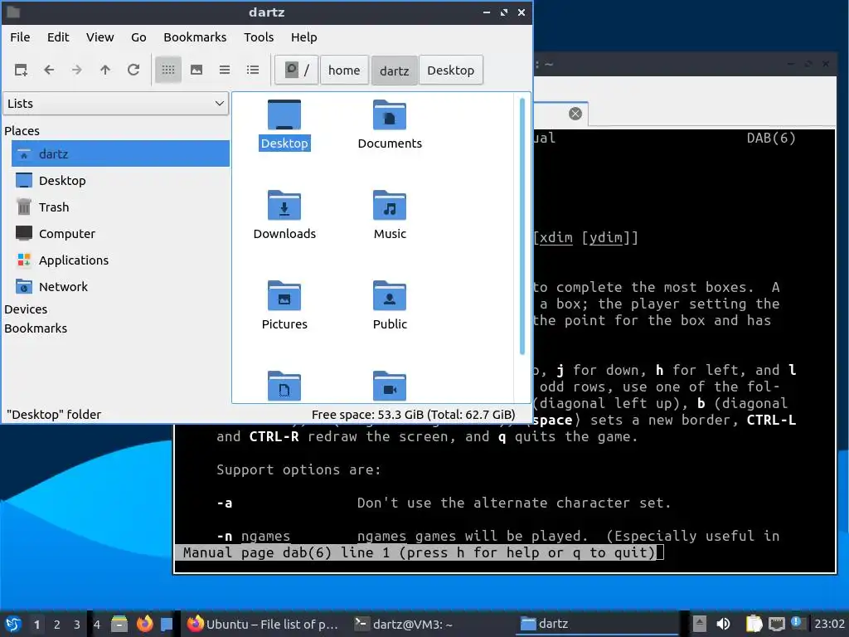Click show desktop icon in taskbar
Viewport: 849px width, 637px height.
167,624
